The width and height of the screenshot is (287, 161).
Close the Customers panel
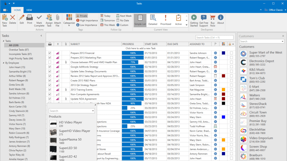pos(283,36)
